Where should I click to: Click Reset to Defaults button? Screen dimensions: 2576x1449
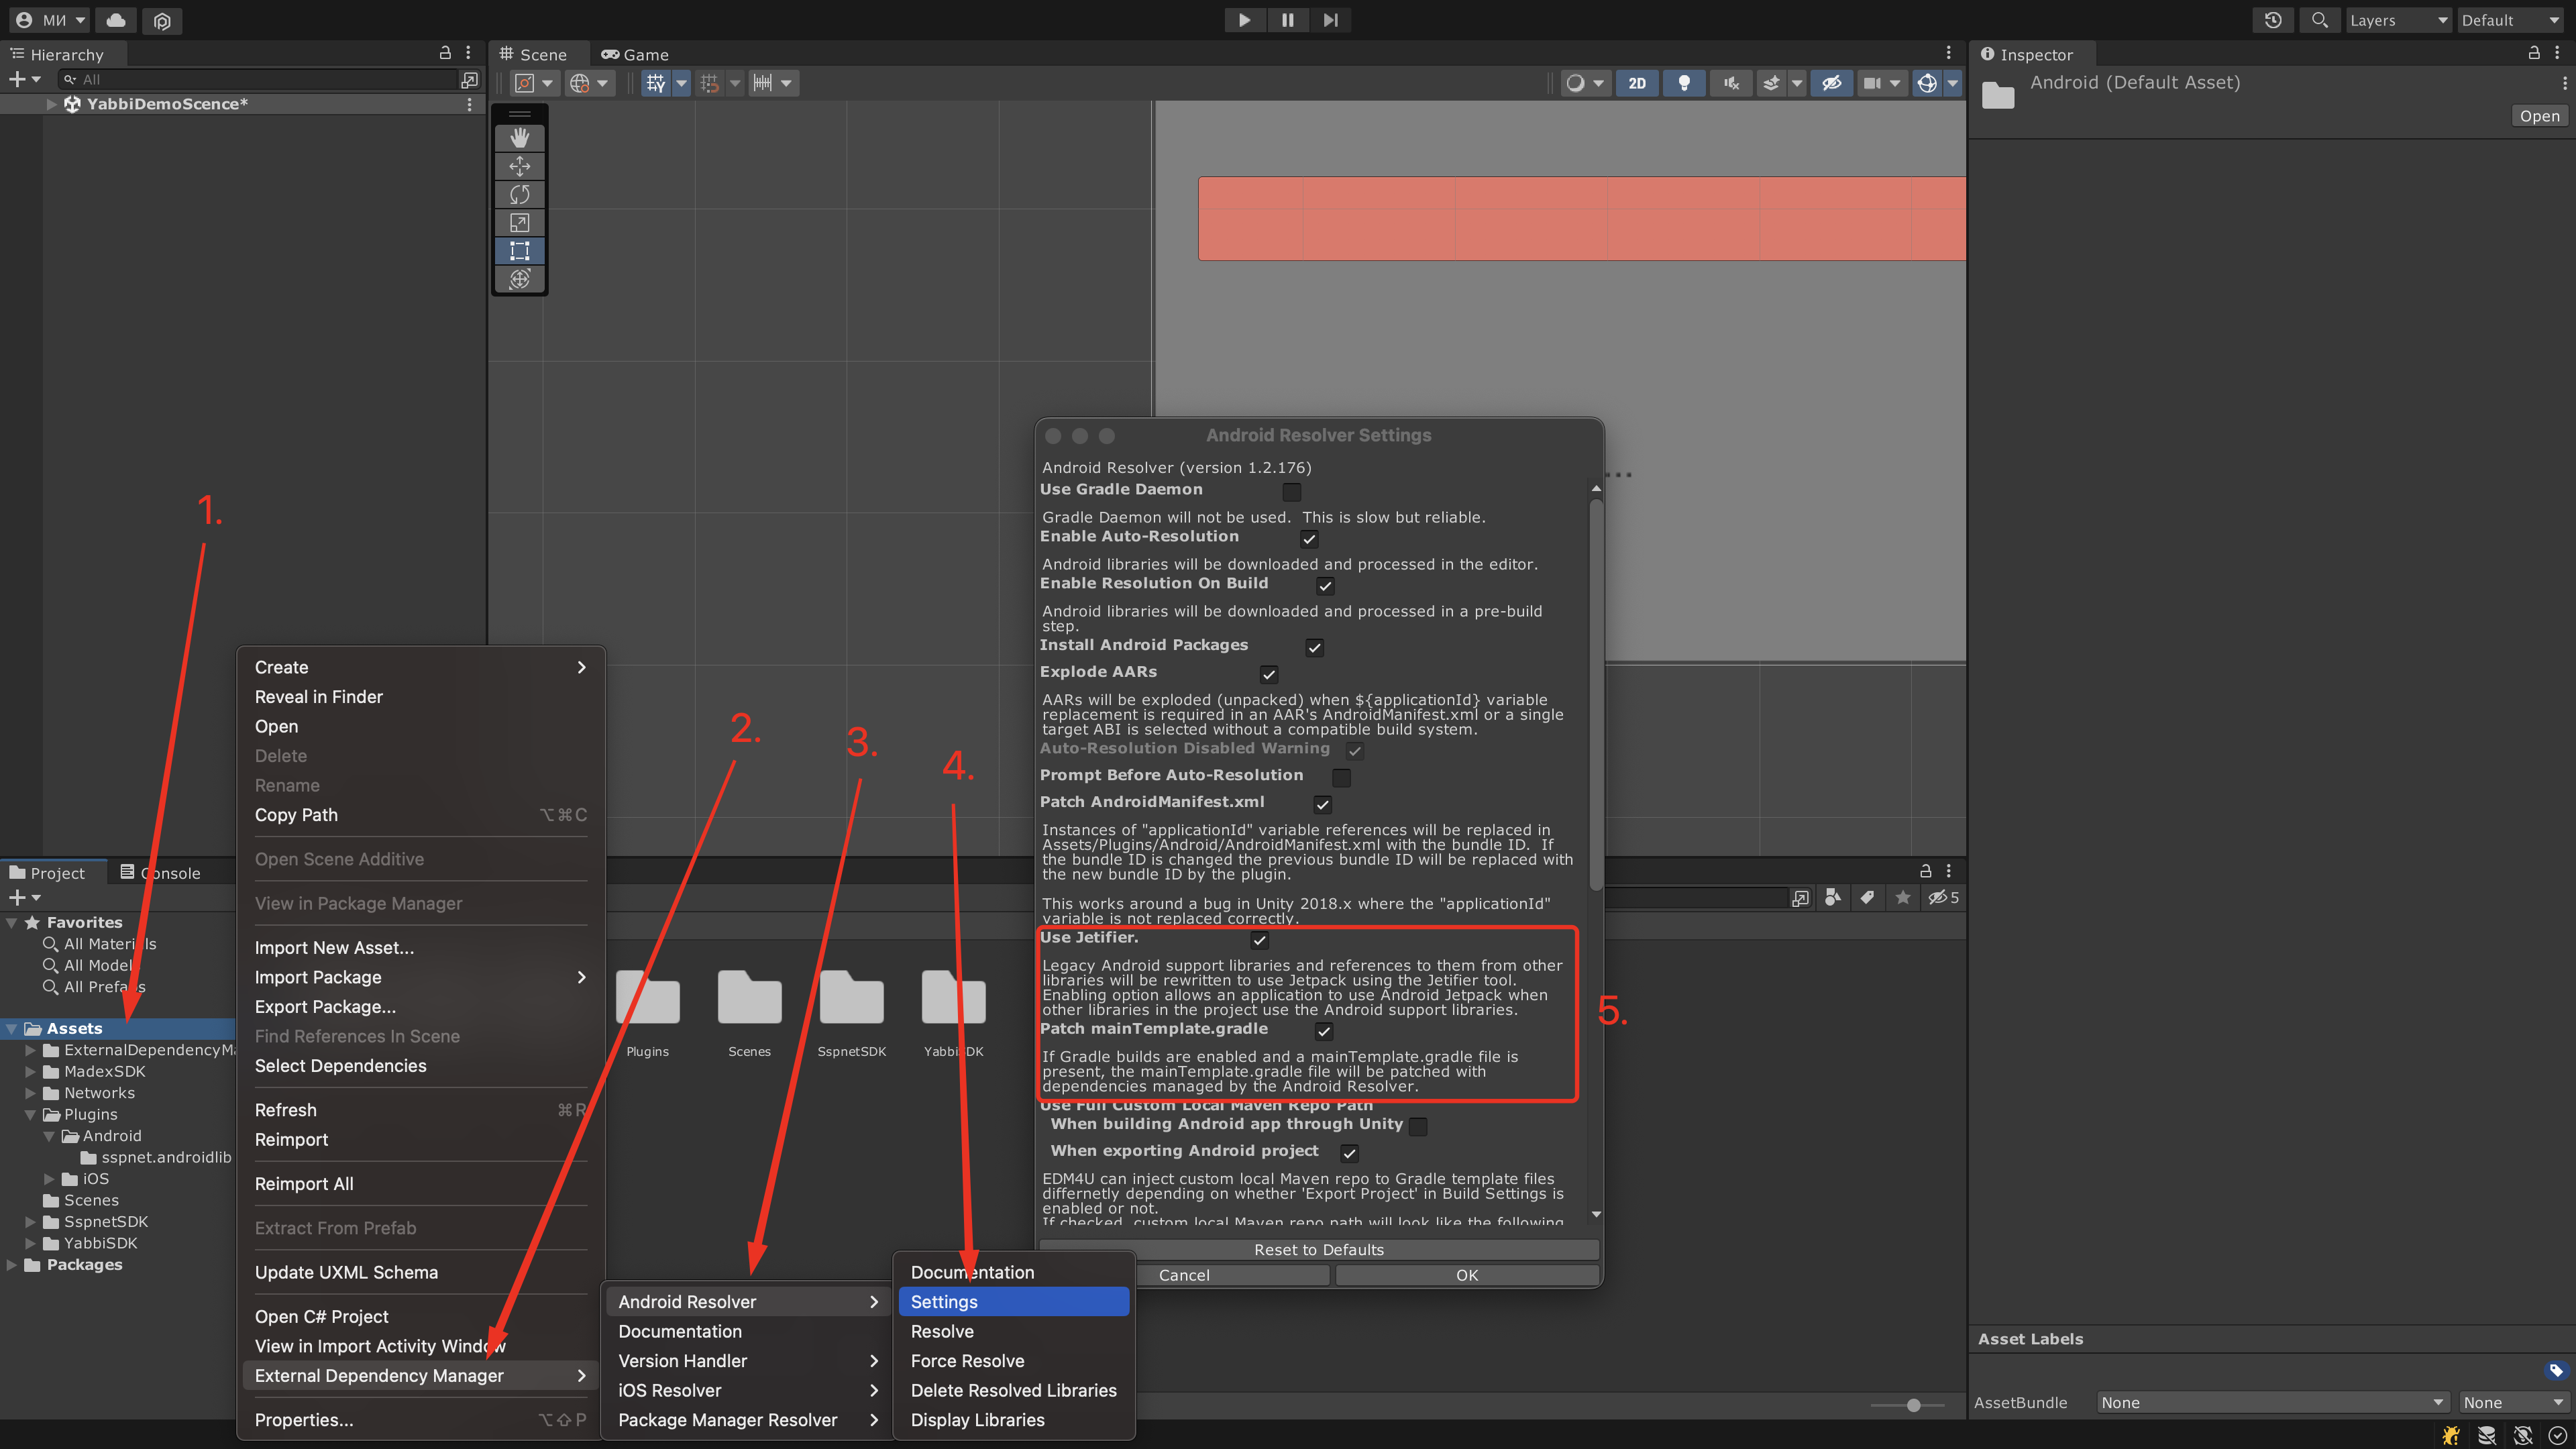[1318, 1249]
